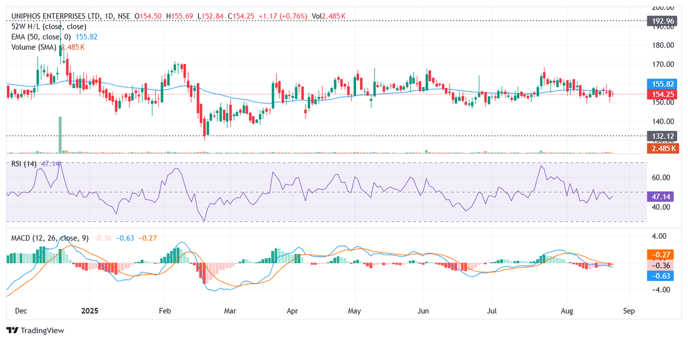Click the RSI (14) legend label
The height and width of the screenshot is (341, 688).
pyautogui.click(x=24, y=165)
